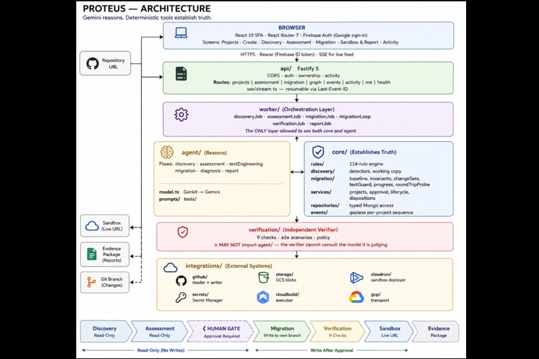Click the 'typed Mongo access' text
The image size is (539, 359).
point(371,205)
